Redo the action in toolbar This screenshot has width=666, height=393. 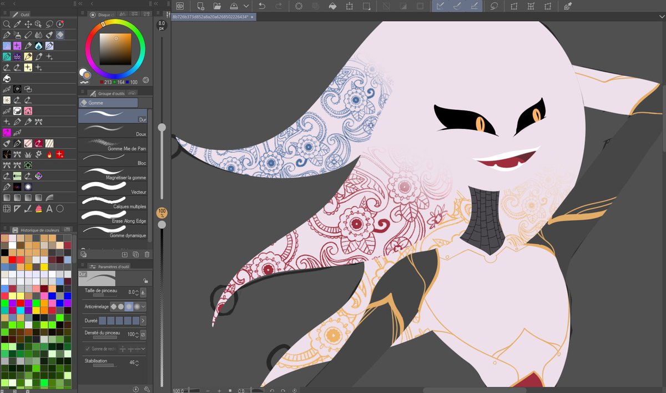[279, 6]
